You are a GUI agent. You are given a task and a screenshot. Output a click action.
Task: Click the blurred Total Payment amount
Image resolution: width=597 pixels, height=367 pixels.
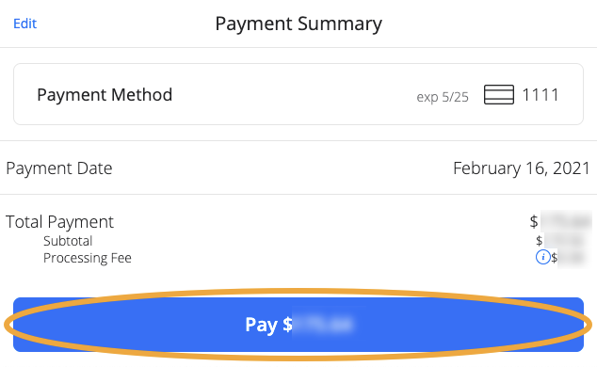566,221
